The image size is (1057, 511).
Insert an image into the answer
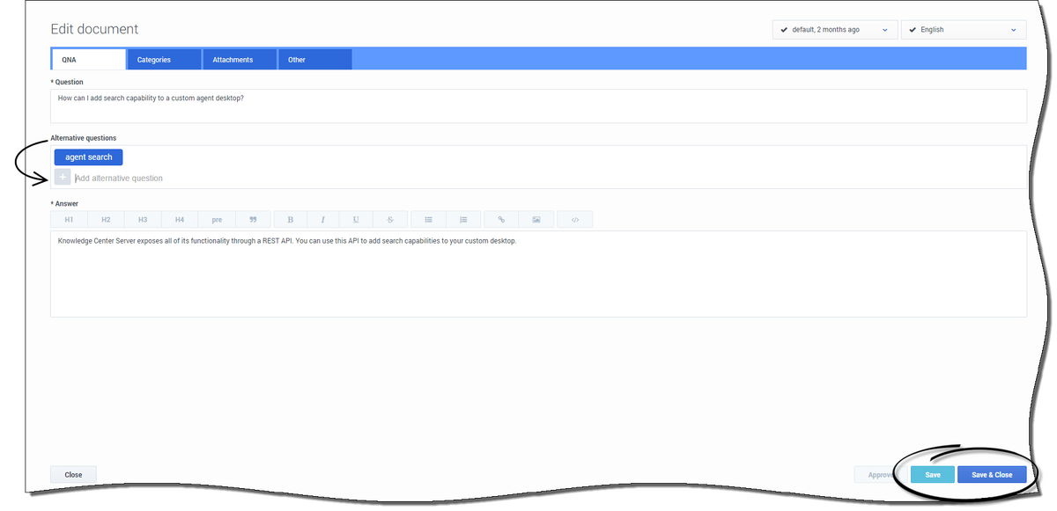[x=536, y=220]
